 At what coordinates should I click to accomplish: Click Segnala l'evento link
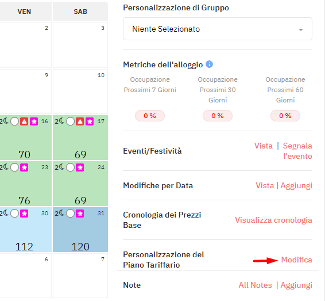tap(297, 151)
